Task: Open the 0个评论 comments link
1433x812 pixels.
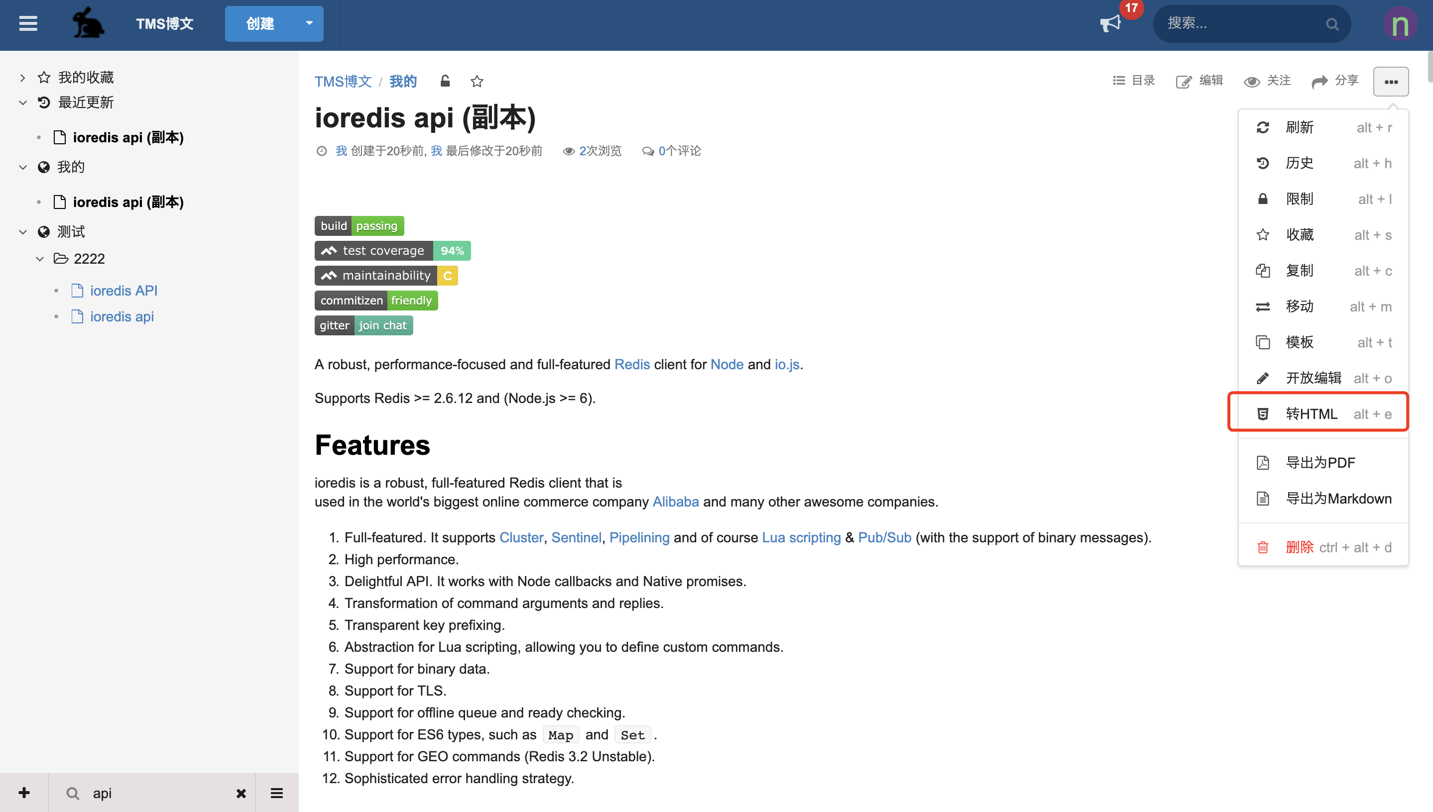Action: 679,151
